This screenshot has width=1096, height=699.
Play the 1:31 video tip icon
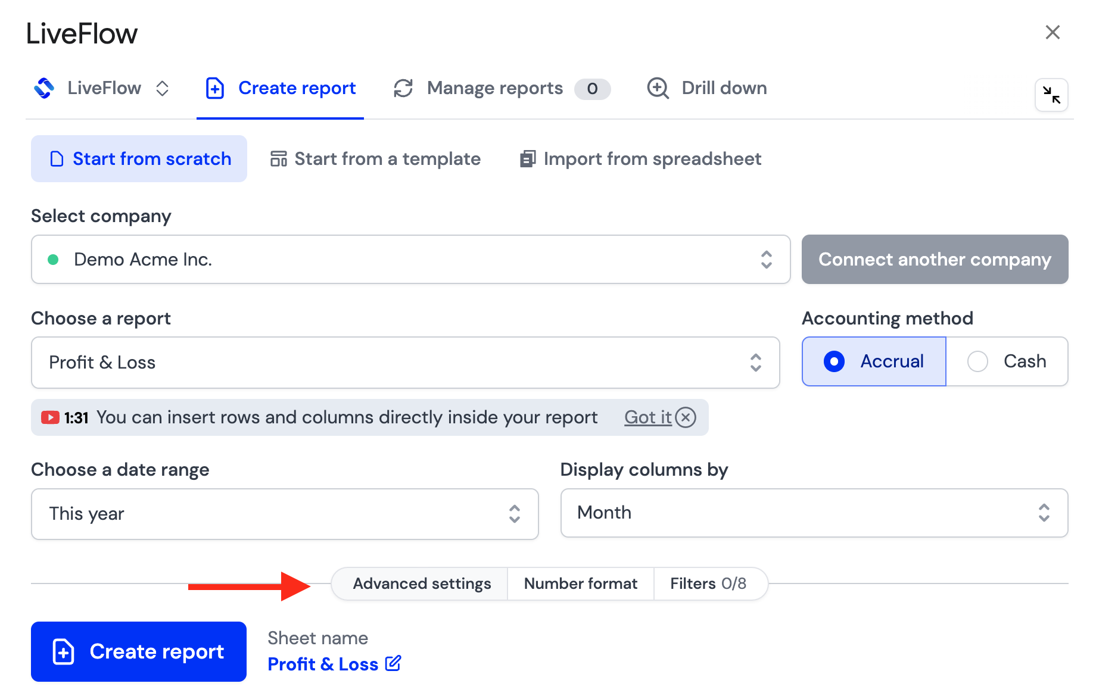point(50,417)
